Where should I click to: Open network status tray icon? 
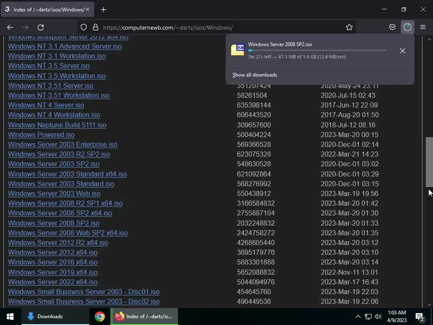pos(368,317)
